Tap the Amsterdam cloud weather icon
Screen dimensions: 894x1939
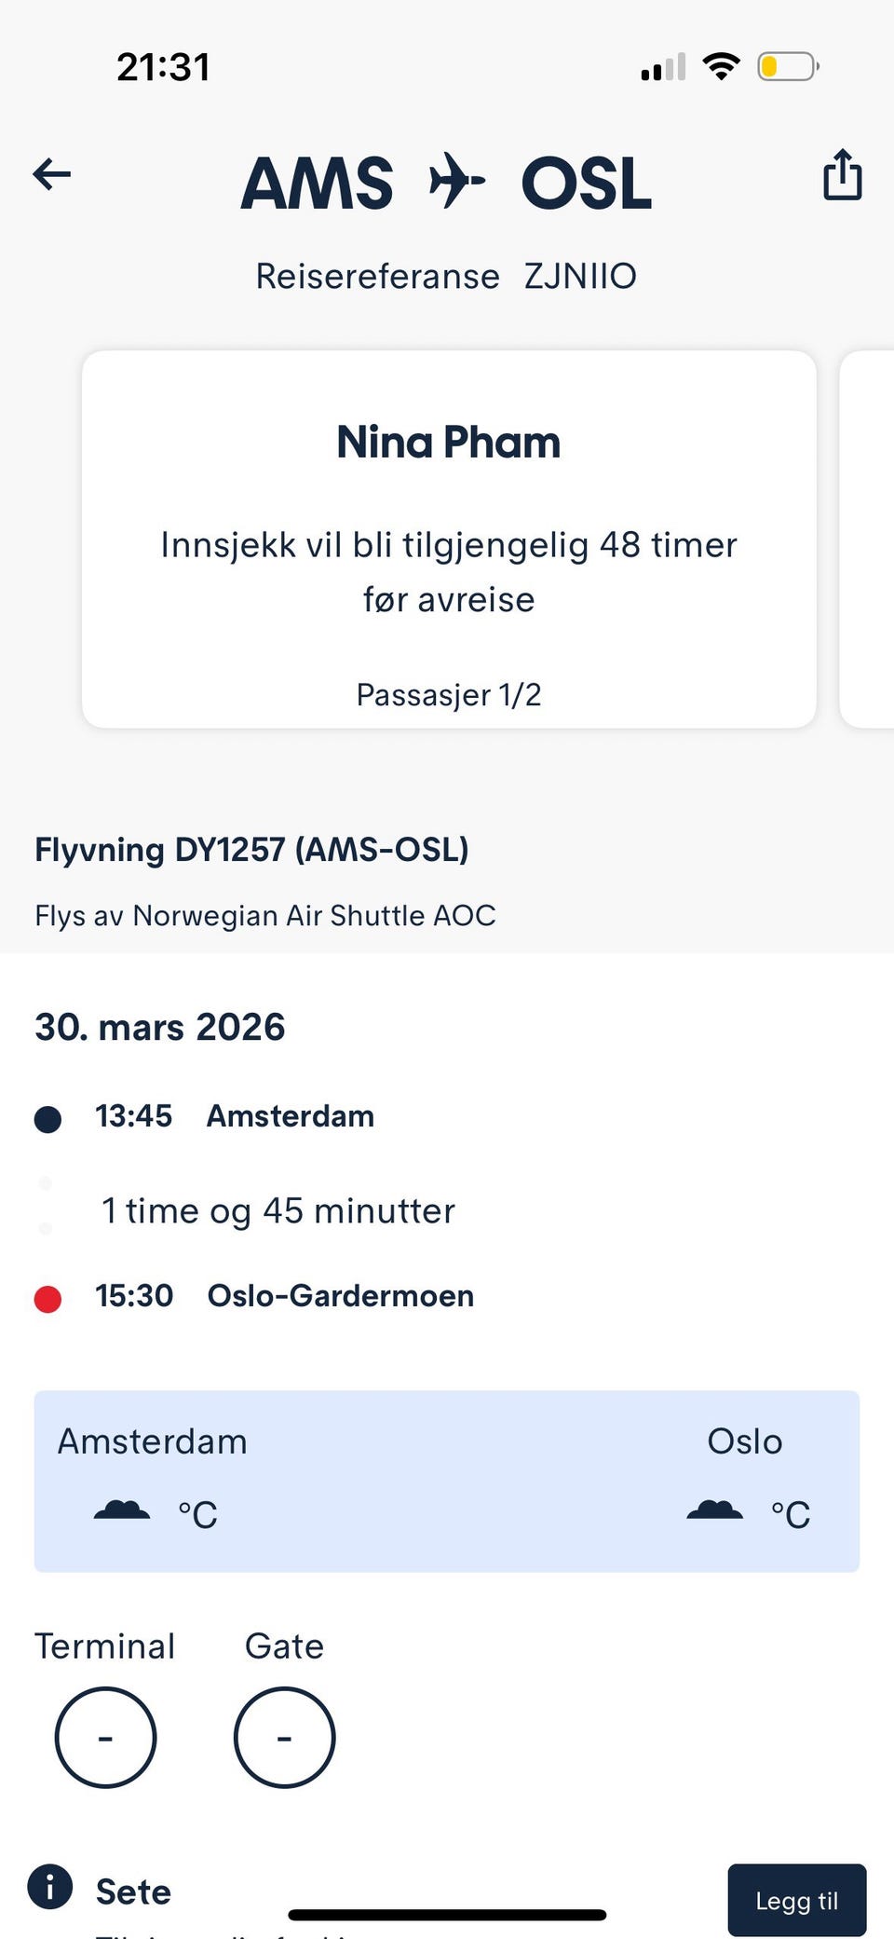tap(122, 1510)
